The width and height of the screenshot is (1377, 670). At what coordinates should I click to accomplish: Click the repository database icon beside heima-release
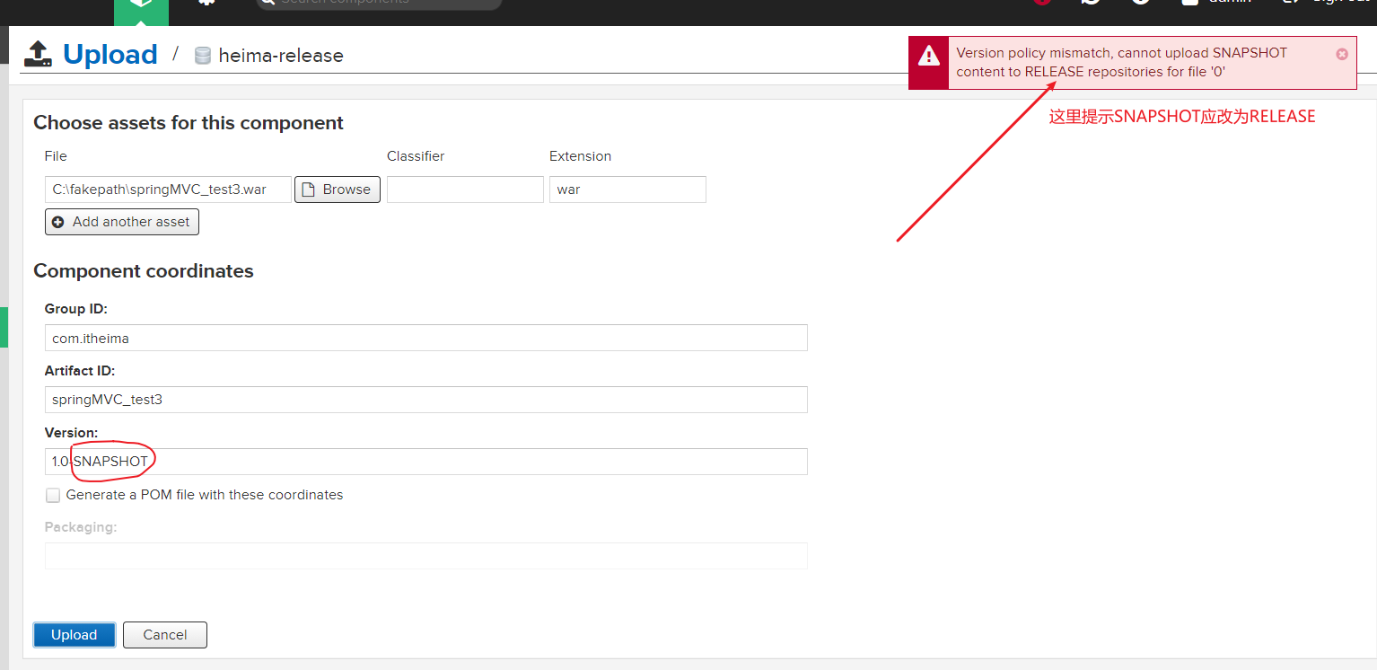click(202, 55)
